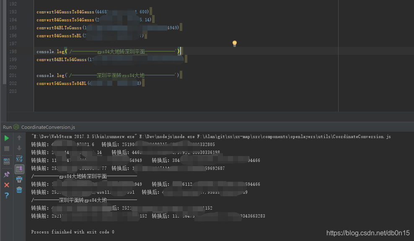414x241 pixels.
Task: Click gutter line number 200
Action: [13, 67]
